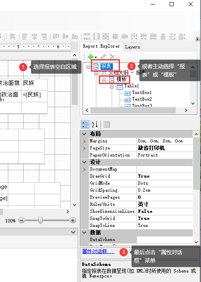Click the pencil edit icon in Report Explorer
Viewport: 201px width, 282px height.
pos(103,57)
